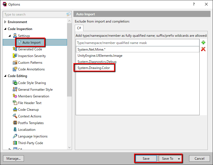Click the Generated Code icon
The image size is (213, 165).
(x=15, y=49)
